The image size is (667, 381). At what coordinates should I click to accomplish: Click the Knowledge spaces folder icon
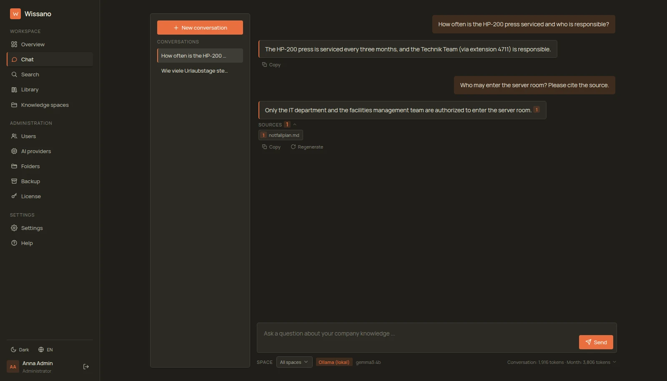[14, 105]
